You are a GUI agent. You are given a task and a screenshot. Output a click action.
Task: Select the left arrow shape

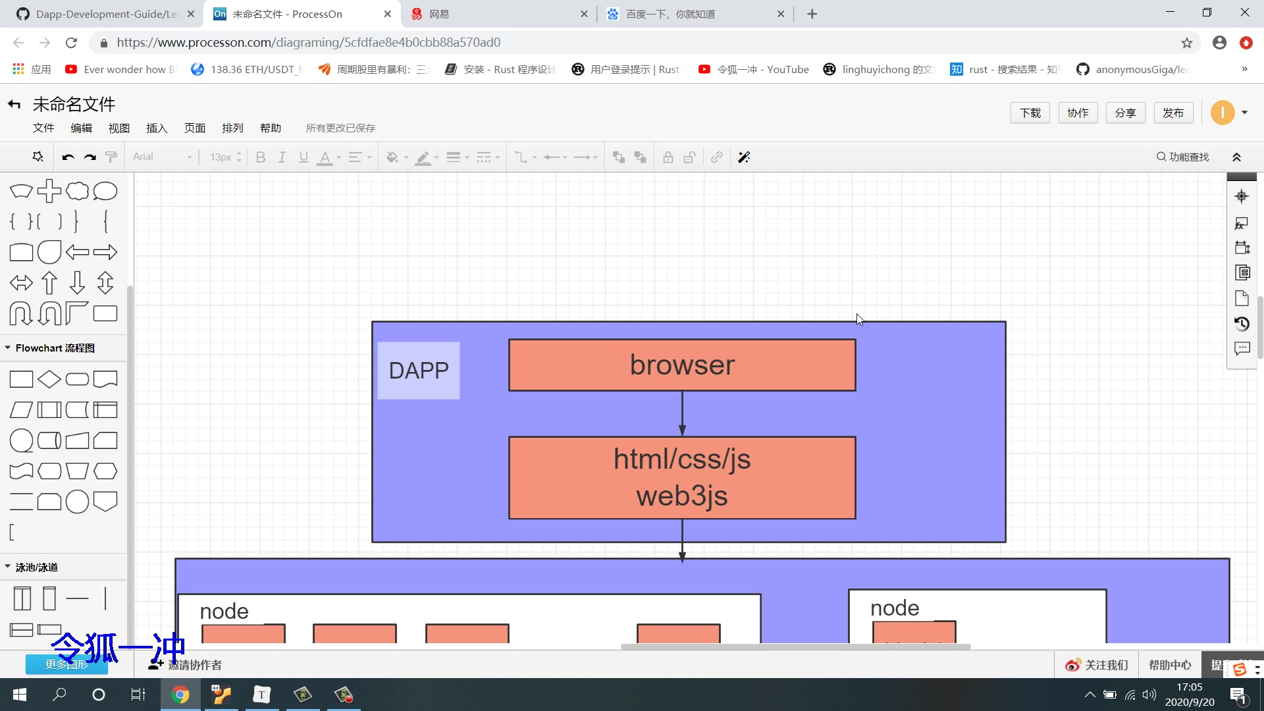click(x=77, y=252)
